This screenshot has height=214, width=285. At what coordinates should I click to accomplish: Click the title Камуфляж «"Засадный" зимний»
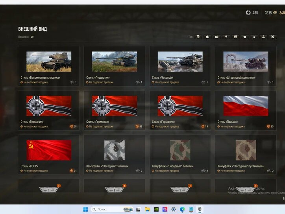click(x=107, y=166)
